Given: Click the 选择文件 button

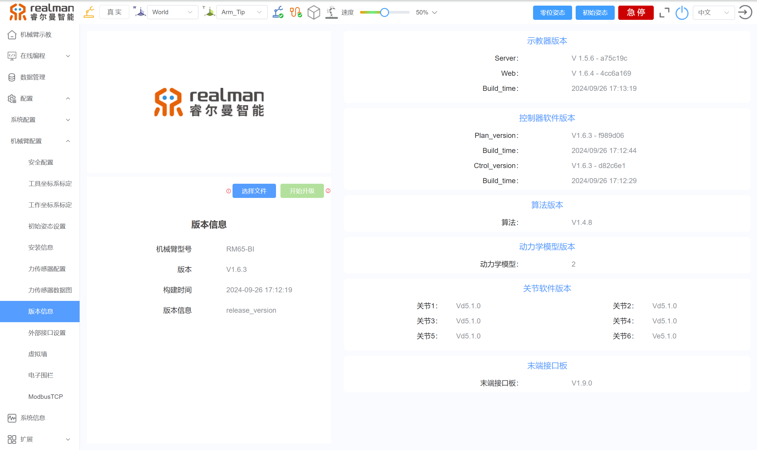Looking at the screenshot, I should 254,191.
